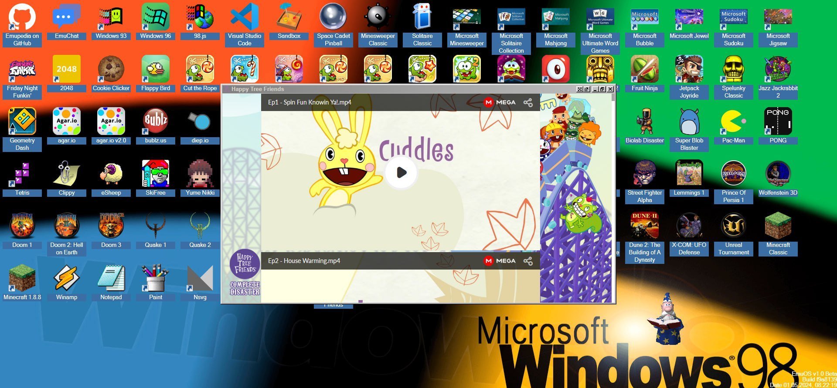Launch Clippy assistant
Screen dimensions: 837x388
pyautogui.click(x=67, y=178)
